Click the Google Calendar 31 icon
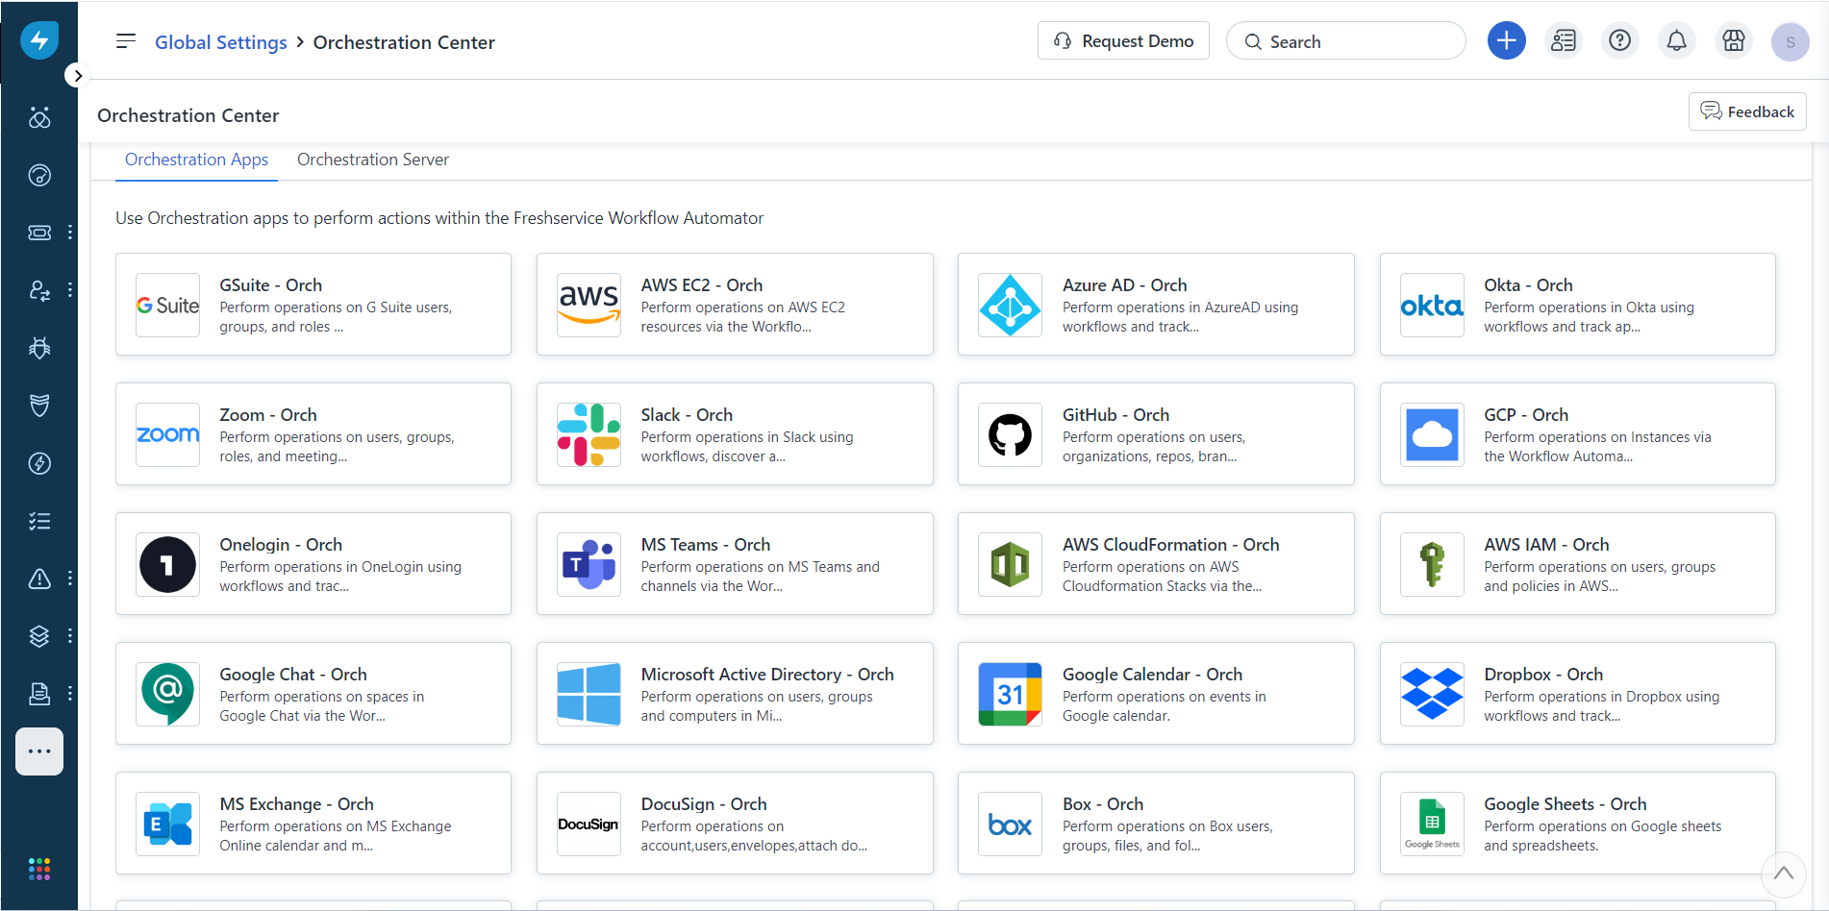This screenshot has height=911, width=1829. point(1010,694)
